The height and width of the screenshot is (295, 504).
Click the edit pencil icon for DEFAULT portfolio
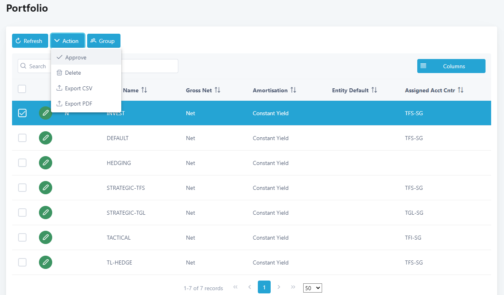[x=45, y=138]
